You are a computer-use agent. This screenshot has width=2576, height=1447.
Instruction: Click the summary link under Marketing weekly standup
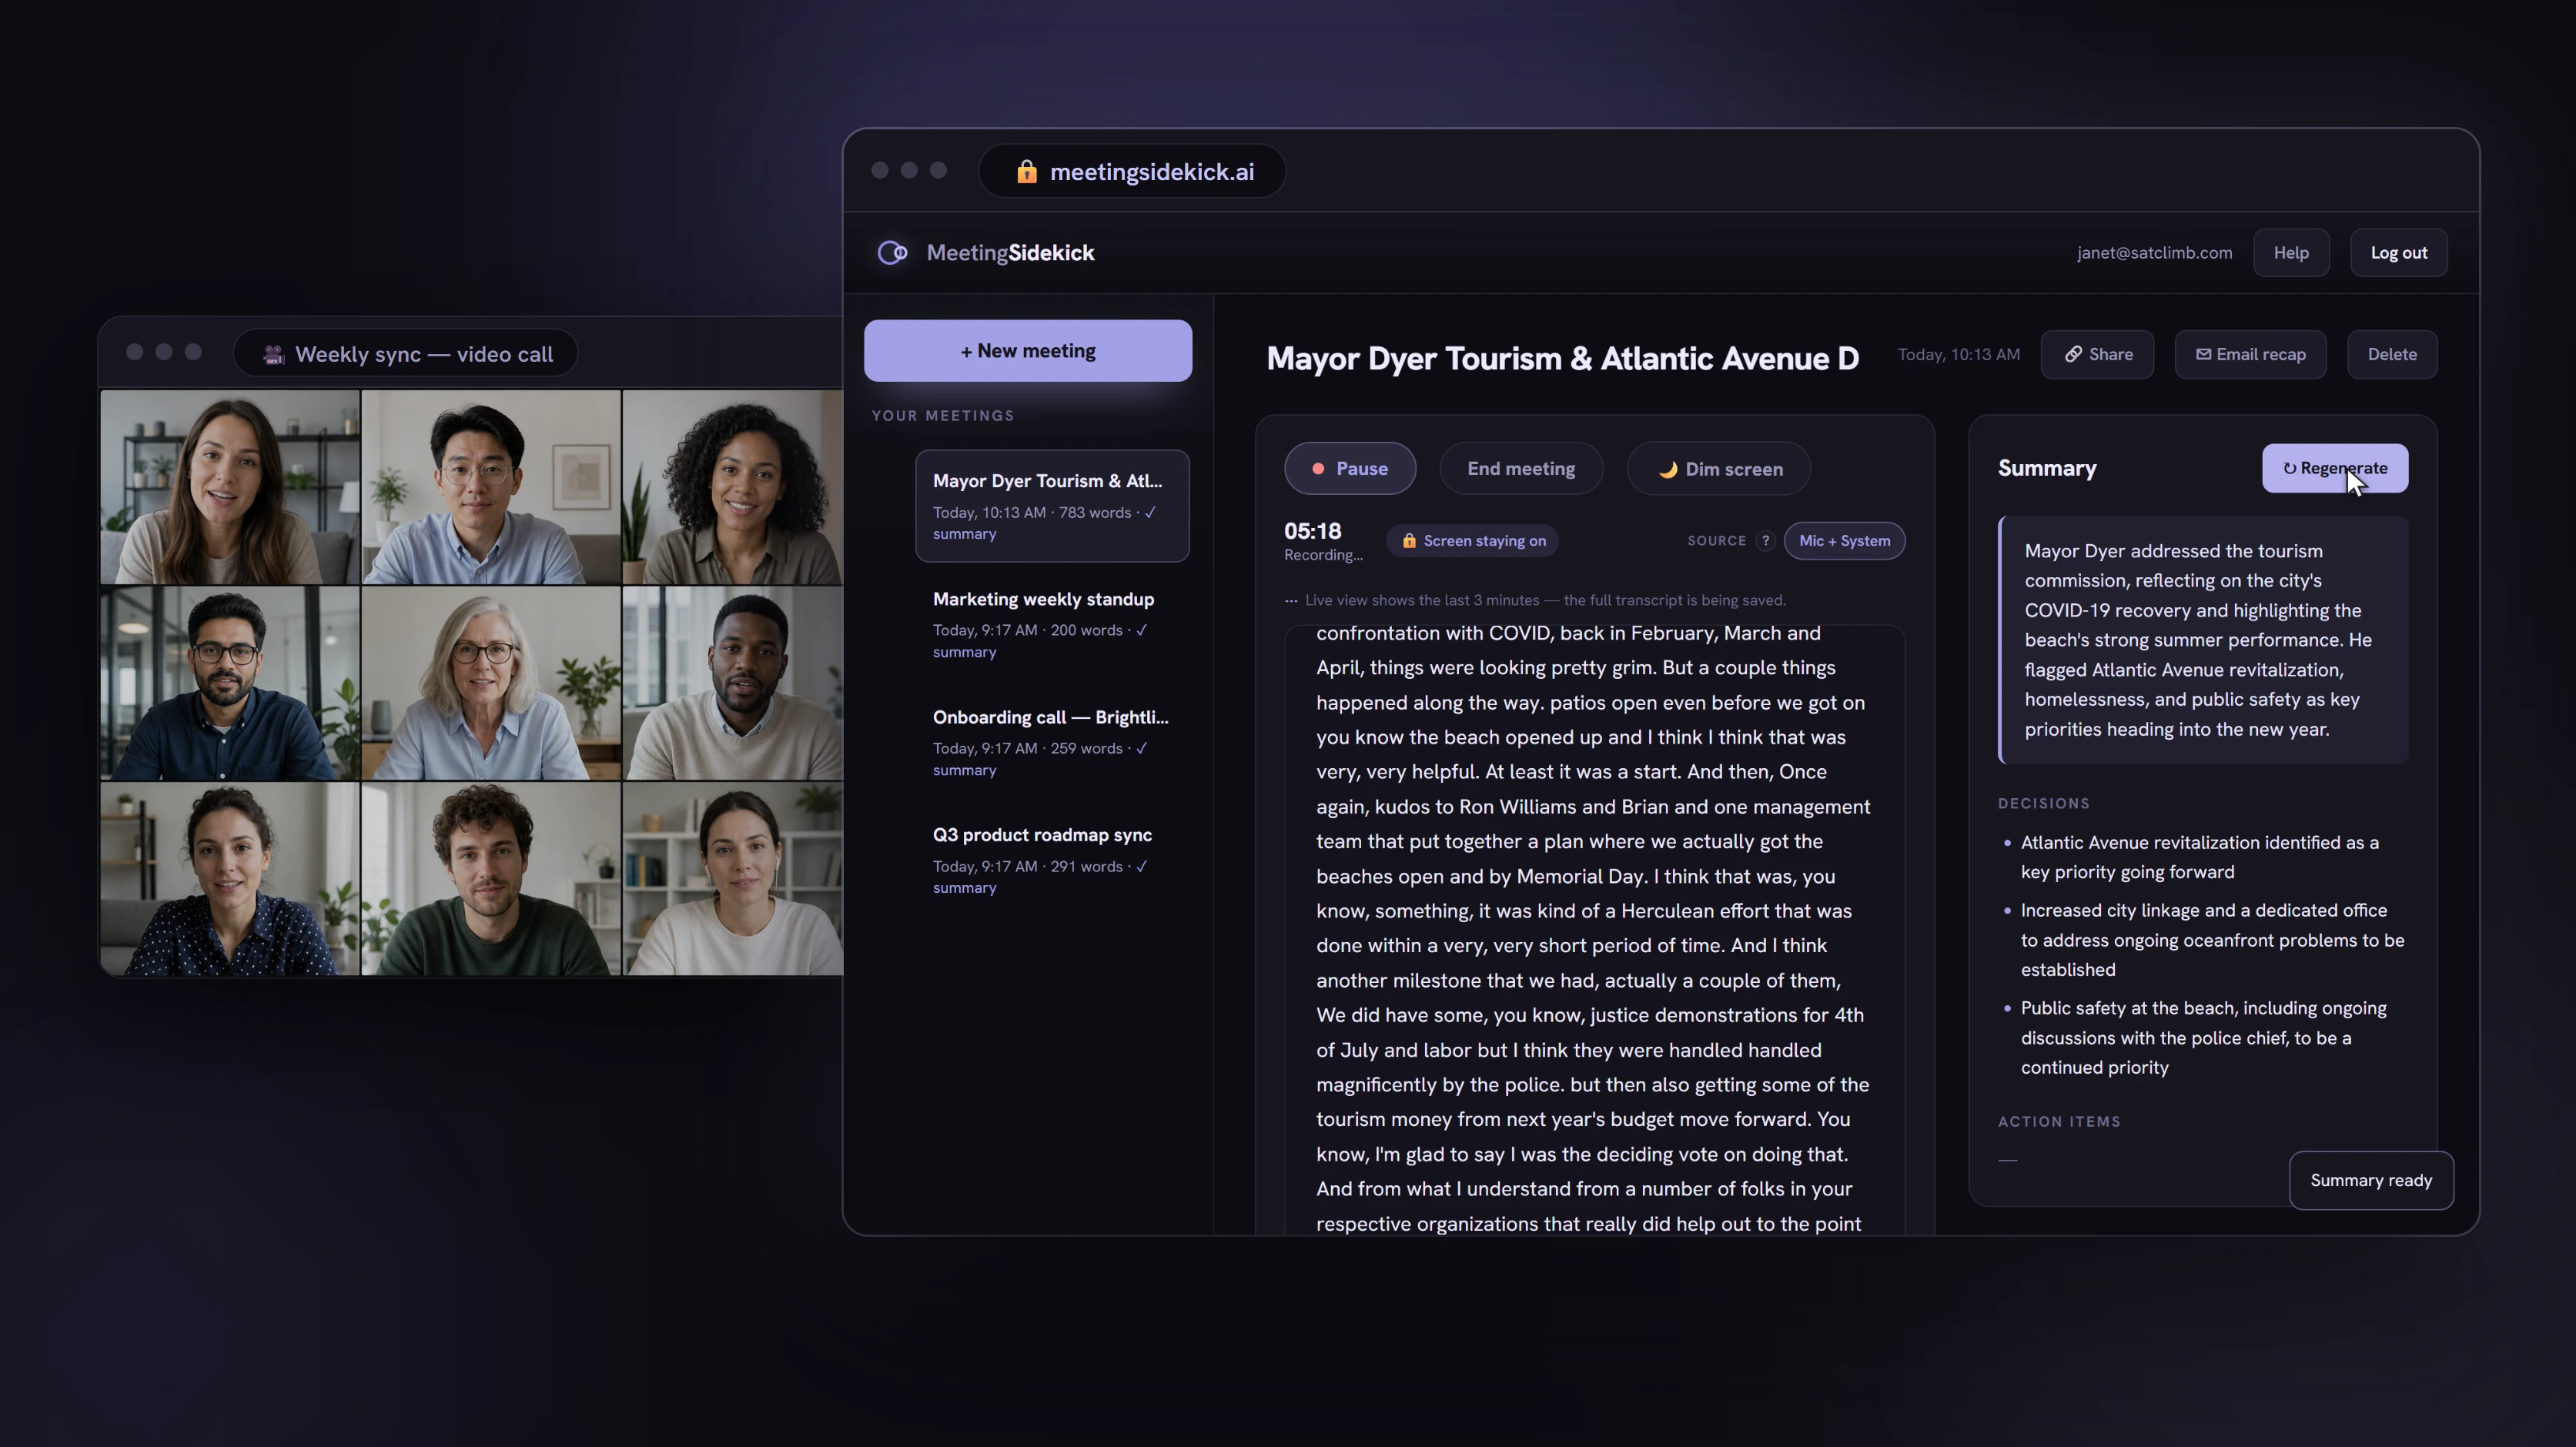(964, 652)
